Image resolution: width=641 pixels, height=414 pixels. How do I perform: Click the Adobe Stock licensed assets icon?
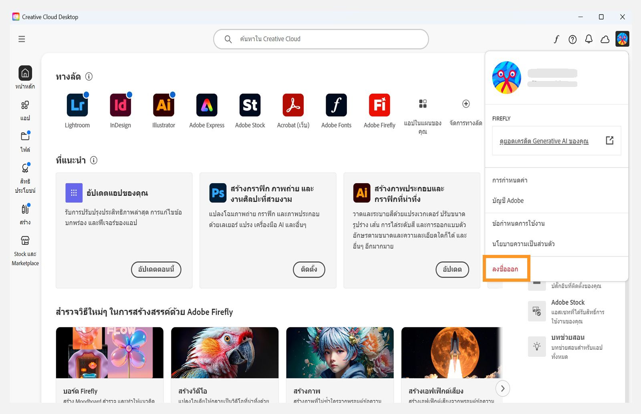[x=537, y=311]
